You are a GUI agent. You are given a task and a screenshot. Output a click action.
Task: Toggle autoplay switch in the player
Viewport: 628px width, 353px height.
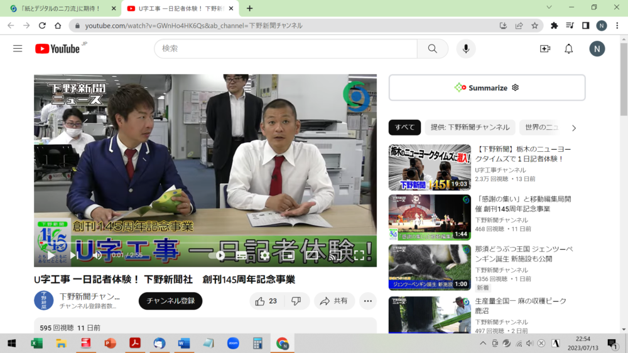pyautogui.click(x=219, y=255)
